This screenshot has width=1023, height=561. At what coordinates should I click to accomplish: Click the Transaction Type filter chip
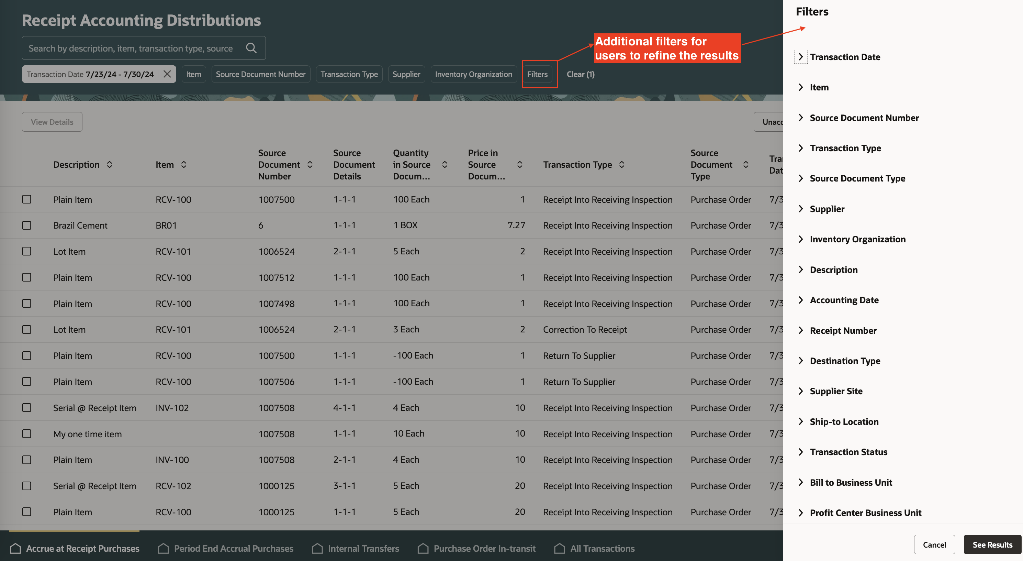[349, 74]
